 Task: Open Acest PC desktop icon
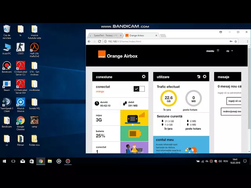coord(7,49)
